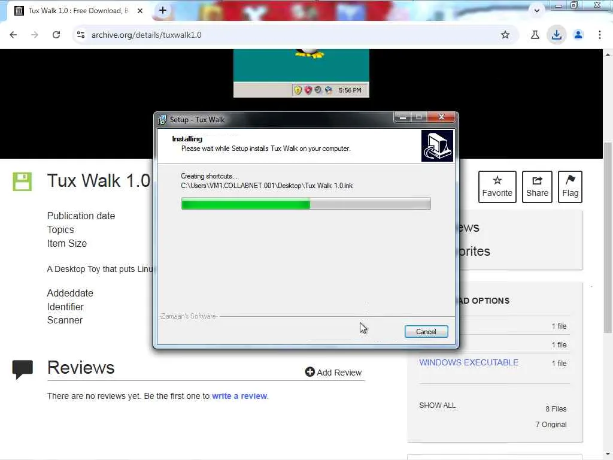This screenshot has width=613, height=460.
Task: Flag this item
Action: pos(570,187)
